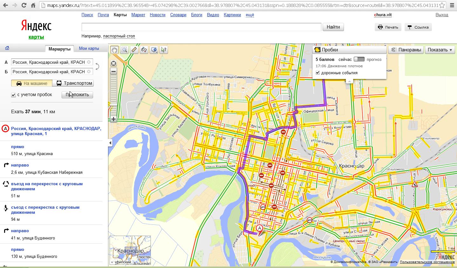457x268 pixels.
Task: Click the паспортный стол example link
Action: (119, 36)
